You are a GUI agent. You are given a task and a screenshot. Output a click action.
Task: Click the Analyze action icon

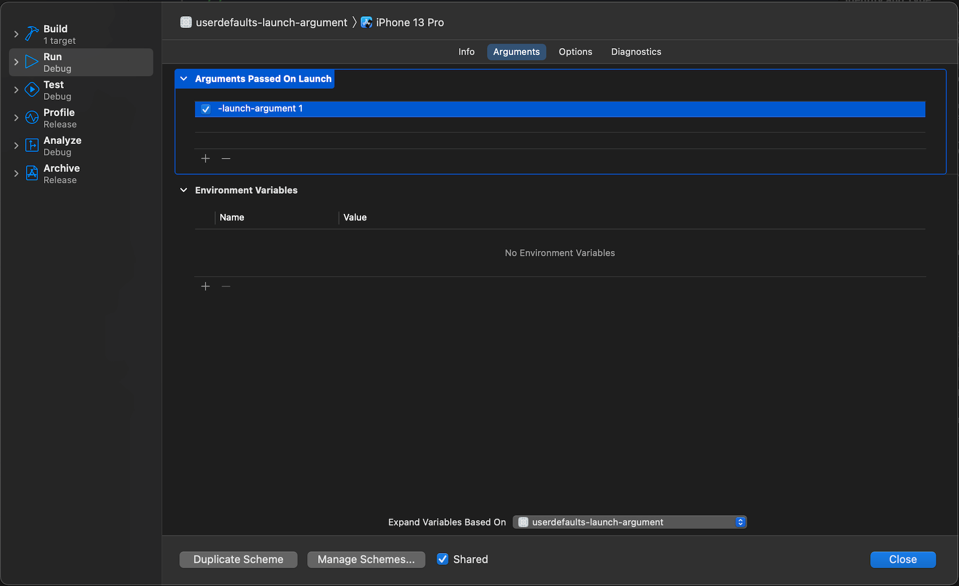tap(31, 145)
